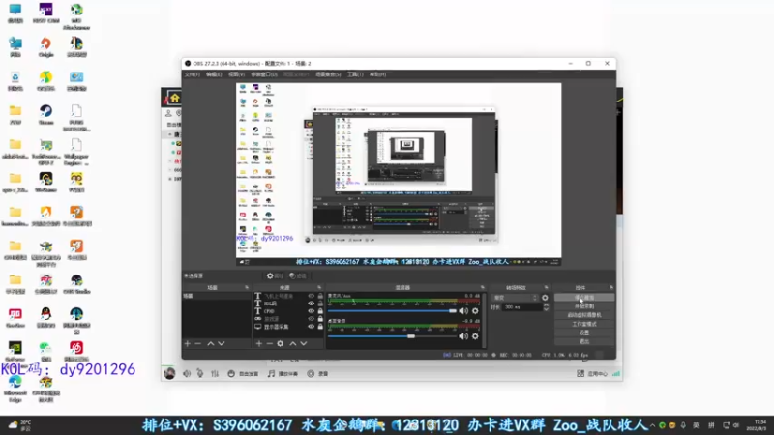Adjust the 麦克风/Aux volume slider
774x435 pixels.
click(x=392, y=311)
